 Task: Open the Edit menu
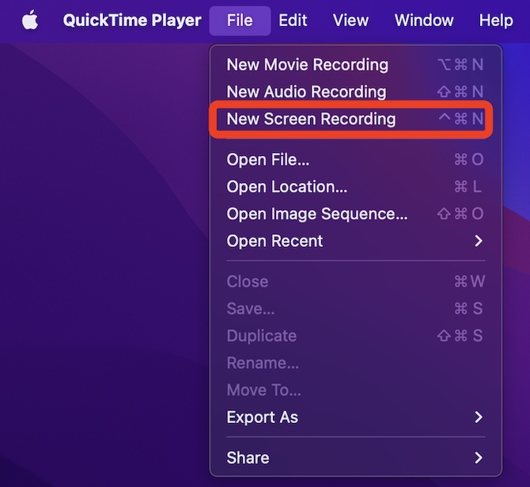point(293,21)
